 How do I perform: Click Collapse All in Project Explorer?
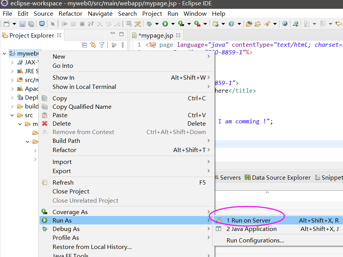(84, 45)
